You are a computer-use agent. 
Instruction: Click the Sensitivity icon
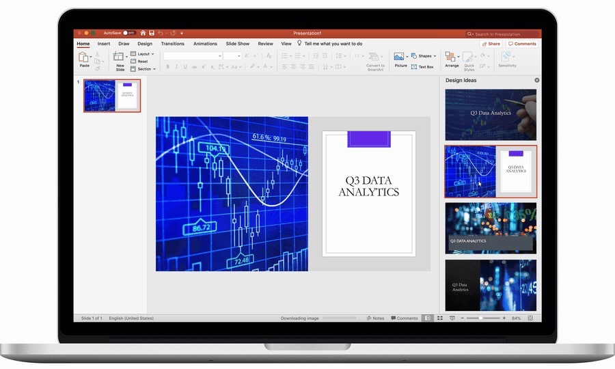tap(506, 57)
